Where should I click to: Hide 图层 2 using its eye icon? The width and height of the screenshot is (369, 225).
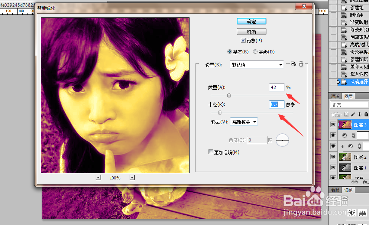tap(333, 157)
